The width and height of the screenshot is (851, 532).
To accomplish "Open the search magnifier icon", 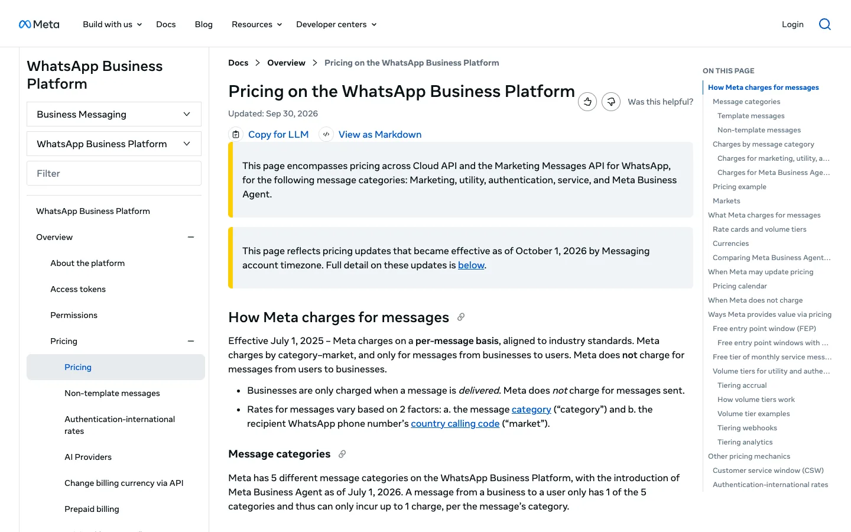I will 825,24.
